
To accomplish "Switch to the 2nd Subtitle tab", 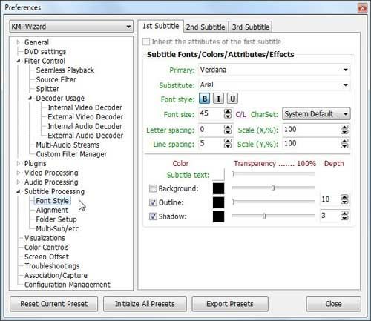I will click(x=206, y=27).
